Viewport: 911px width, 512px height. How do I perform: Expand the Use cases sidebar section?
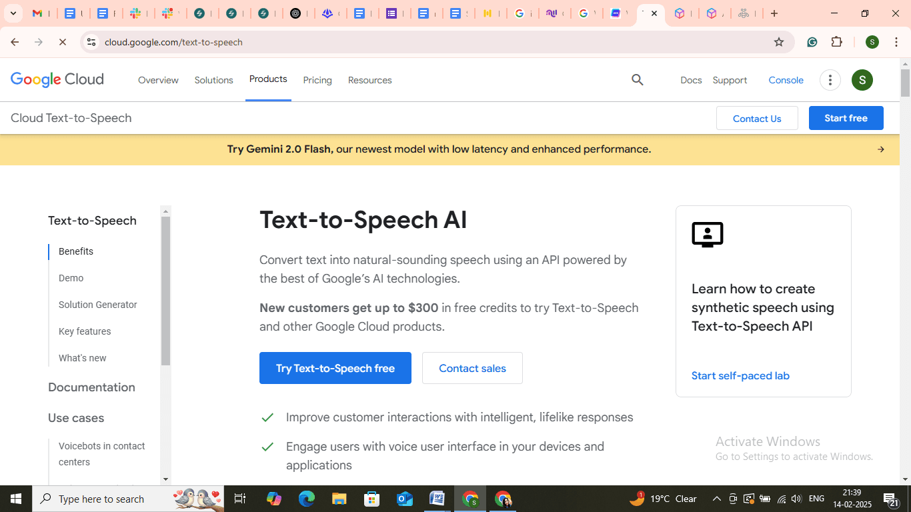(76, 418)
